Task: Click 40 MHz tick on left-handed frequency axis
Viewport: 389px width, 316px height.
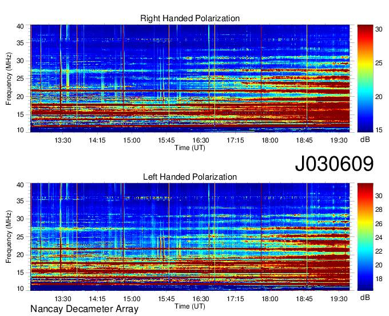Action: (20, 185)
